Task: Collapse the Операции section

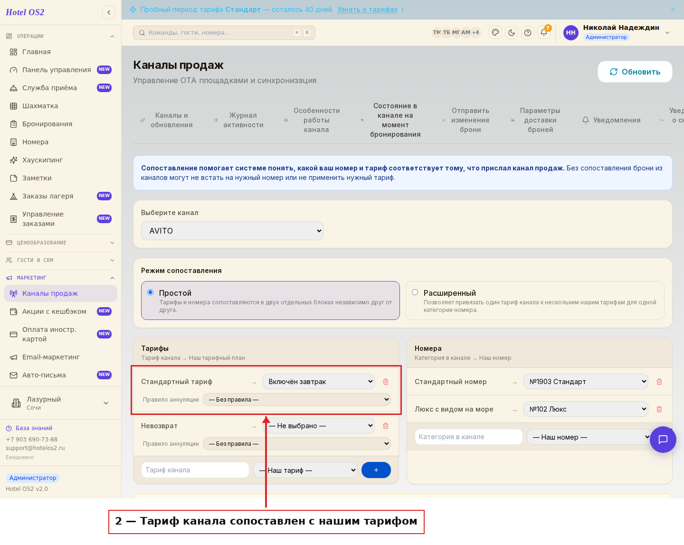Action: (x=60, y=36)
